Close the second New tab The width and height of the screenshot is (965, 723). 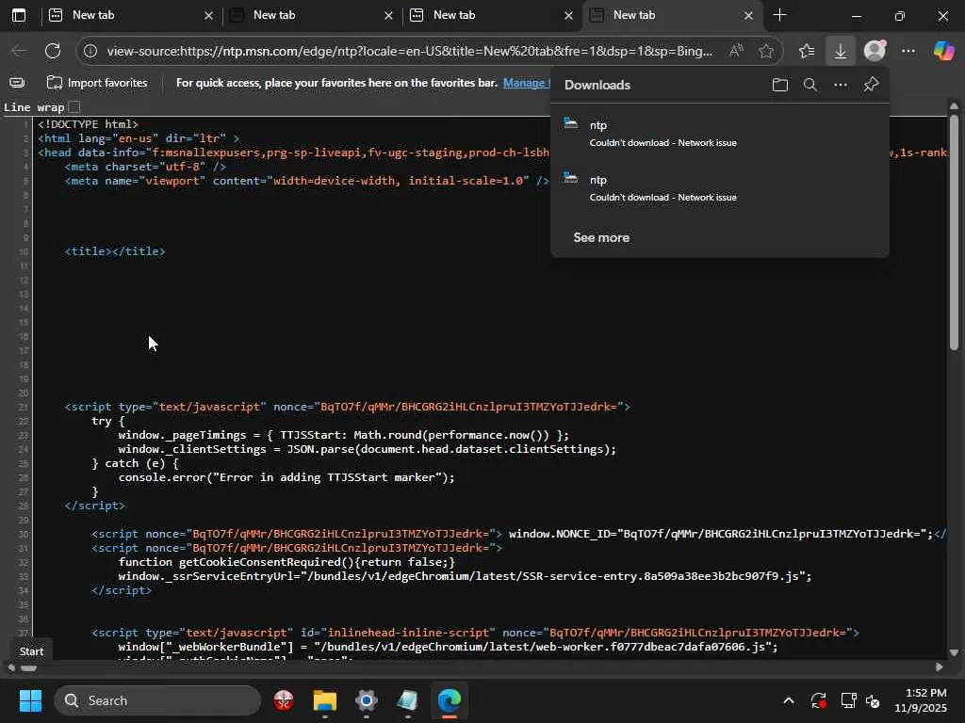click(388, 15)
